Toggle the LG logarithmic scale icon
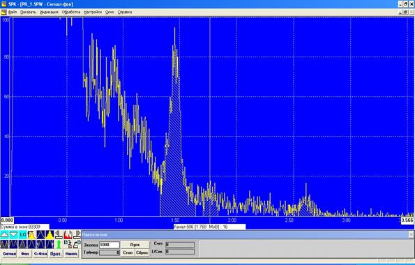Image resolution: width=415 pixels, height=265 pixels. [22, 234]
